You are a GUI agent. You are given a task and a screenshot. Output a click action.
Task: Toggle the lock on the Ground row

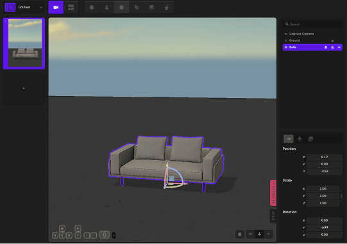332,40
